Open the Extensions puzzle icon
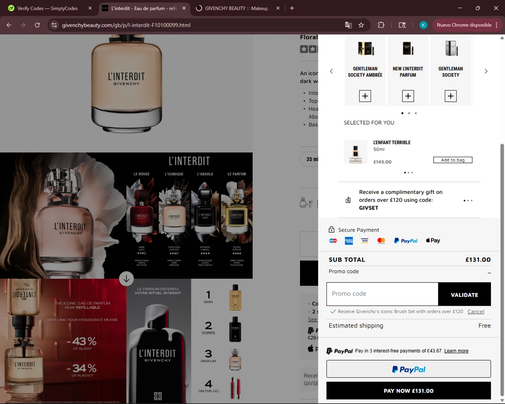This screenshot has height=404, width=505. pos(381,25)
